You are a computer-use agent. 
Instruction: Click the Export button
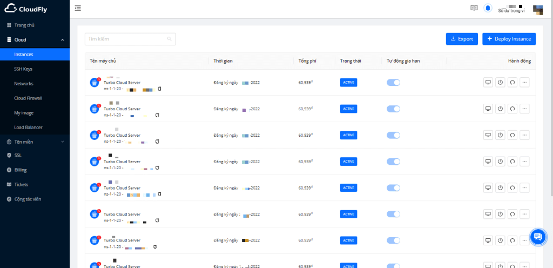(x=462, y=39)
